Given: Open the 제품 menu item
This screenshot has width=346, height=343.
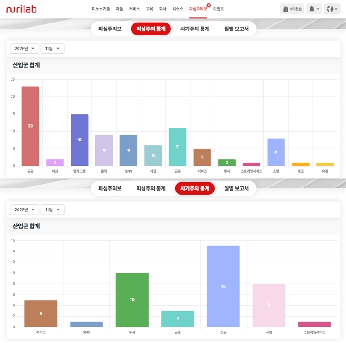Looking at the screenshot, I should (x=119, y=9).
